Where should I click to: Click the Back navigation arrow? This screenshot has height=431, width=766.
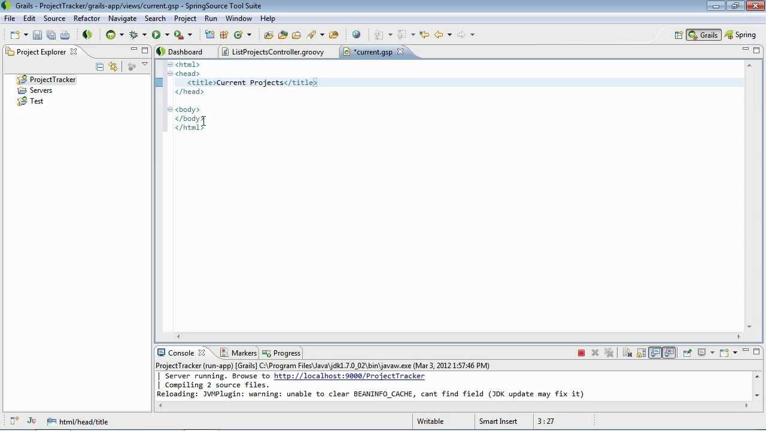tap(439, 35)
